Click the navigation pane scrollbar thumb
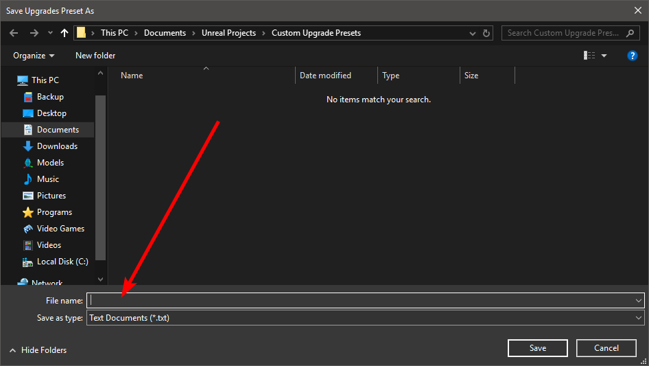Viewport: 649px width, 366px height. [x=100, y=177]
